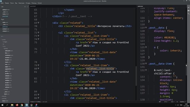Open pagination.scss in file tree
This screenshot has width=190, height=107.
(x=9, y=69)
